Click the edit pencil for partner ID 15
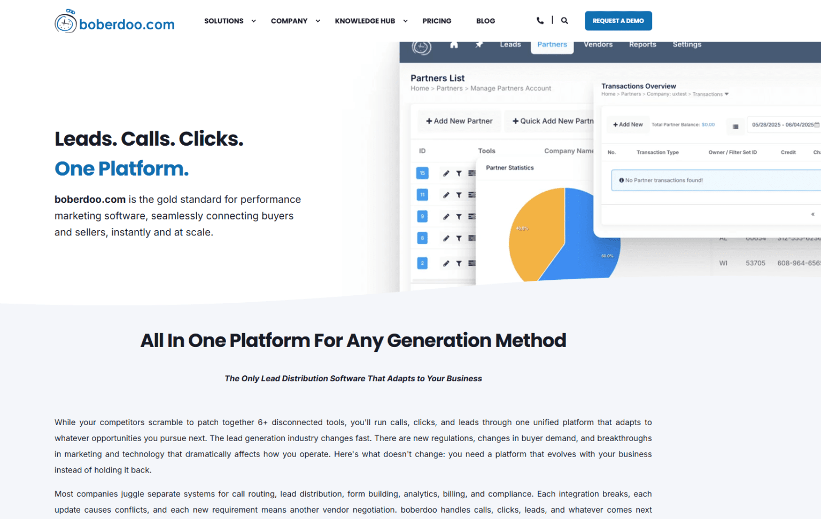This screenshot has width=821, height=519. (446, 174)
